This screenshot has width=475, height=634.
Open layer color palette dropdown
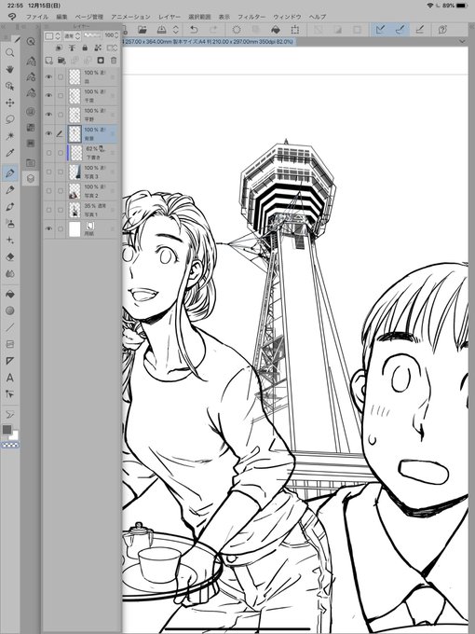tap(52, 35)
